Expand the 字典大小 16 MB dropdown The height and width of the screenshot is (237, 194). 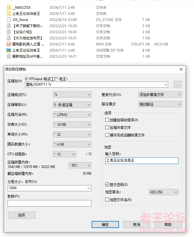coord(72,125)
